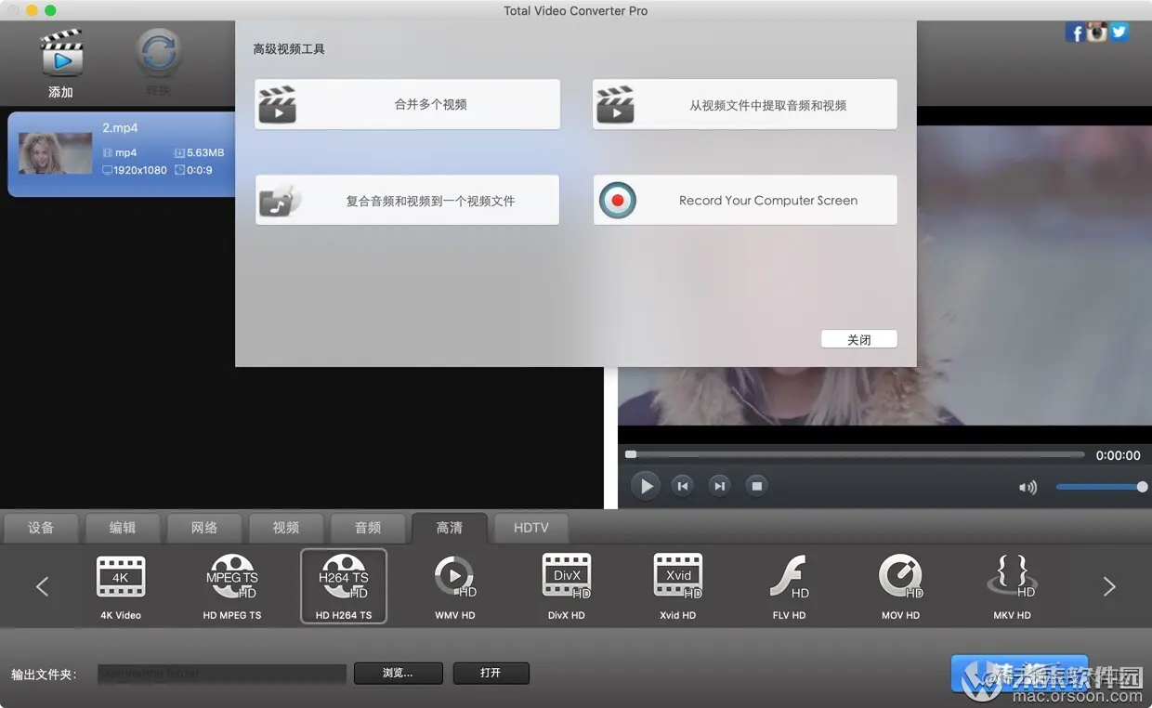Pick the FLV HD format icon
This screenshot has width=1152, height=708.
pos(790,577)
